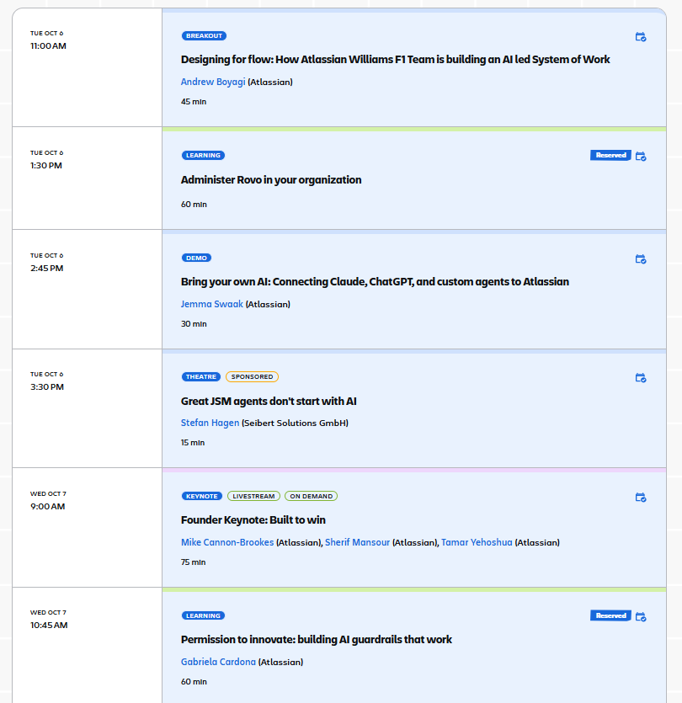
Task: Click calendar icon for Designing for flow session
Action: click(641, 37)
